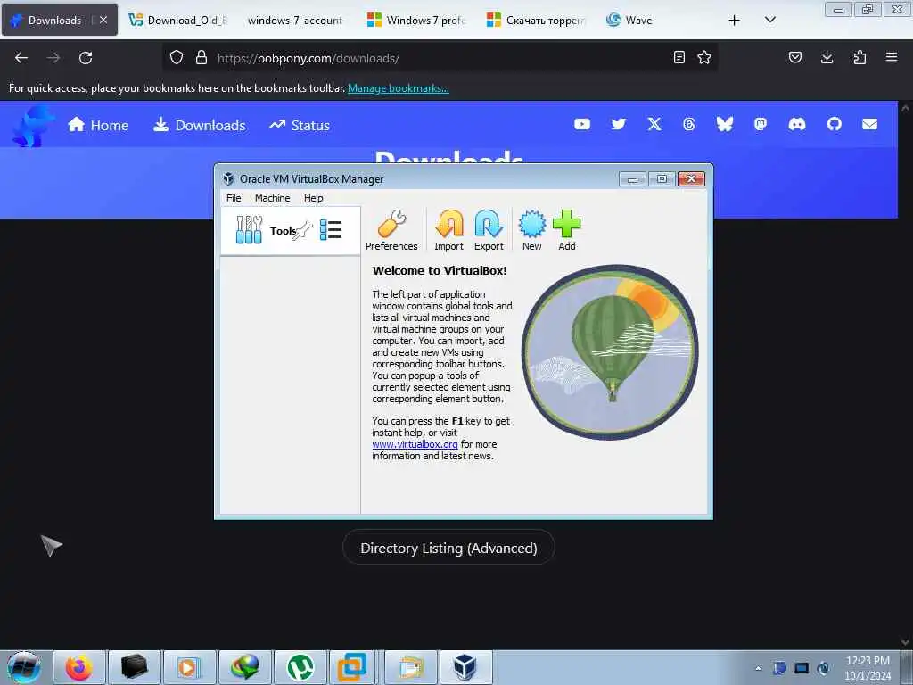The image size is (913, 685).
Task: Open Downloads in the site navigation
Action: coord(199,125)
